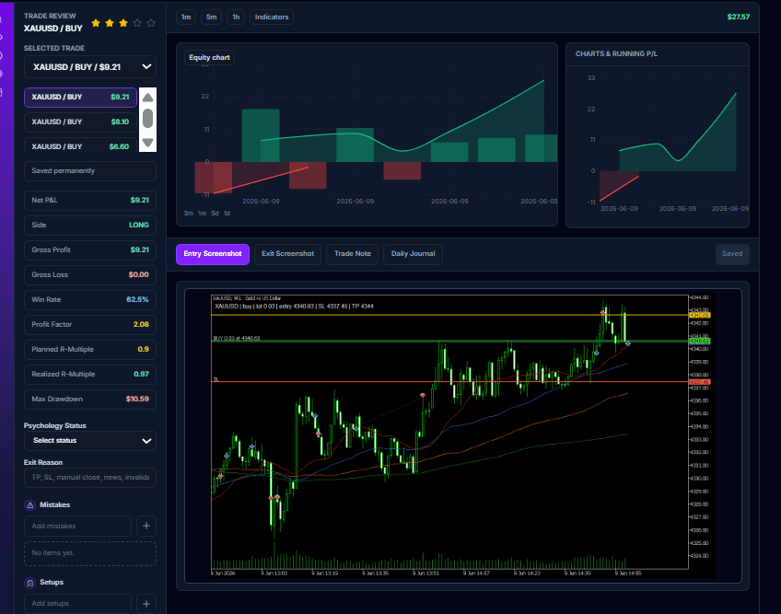Select 3m equity chart range
The width and height of the screenshot is (781, 614).
click(x=188, y=214)
